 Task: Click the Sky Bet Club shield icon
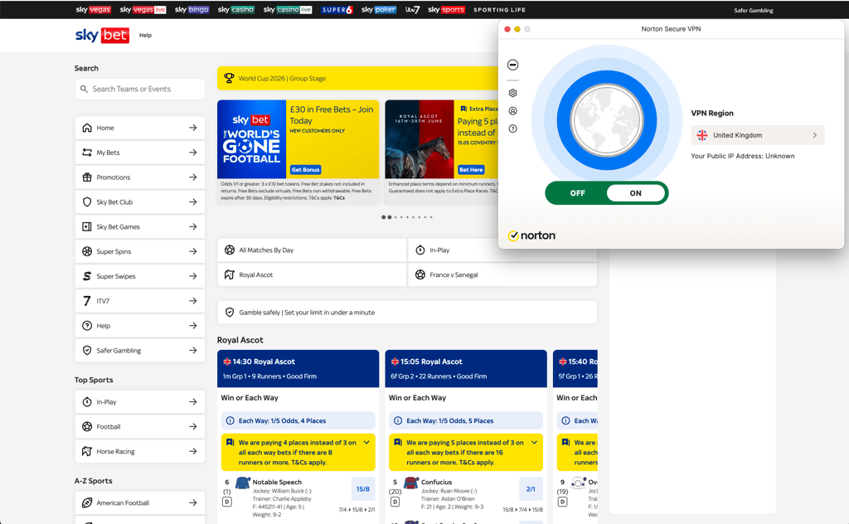pyautogui.click(x=86, y=202)
